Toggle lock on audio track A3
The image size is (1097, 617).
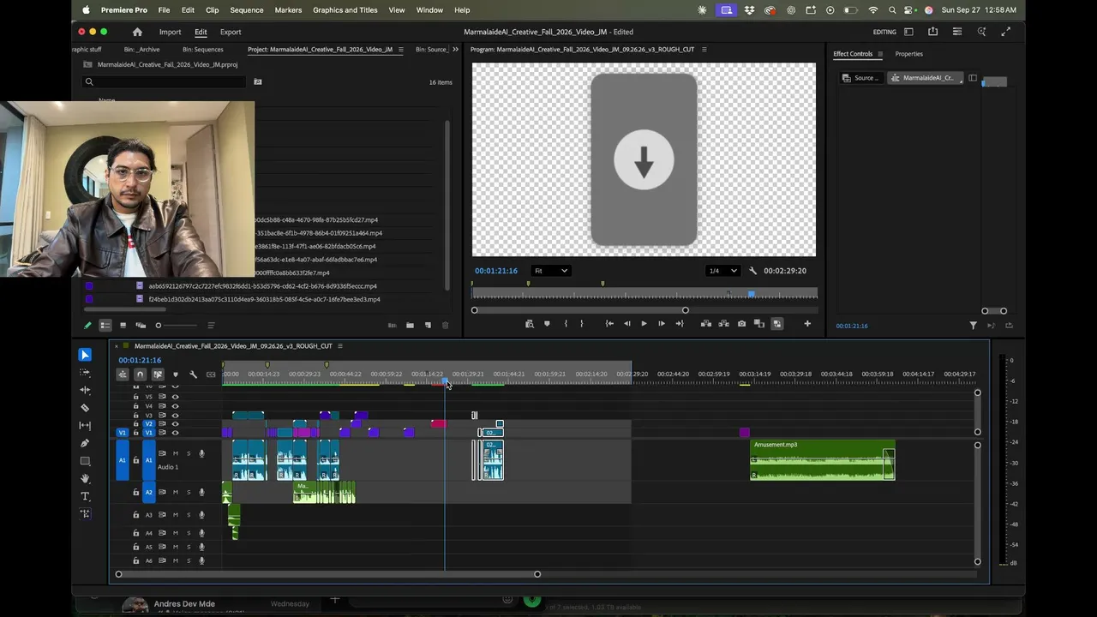[135, 515]
